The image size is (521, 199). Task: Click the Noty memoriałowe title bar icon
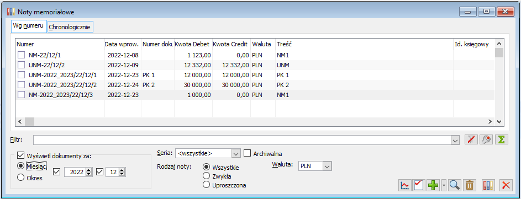coord(10,12)
